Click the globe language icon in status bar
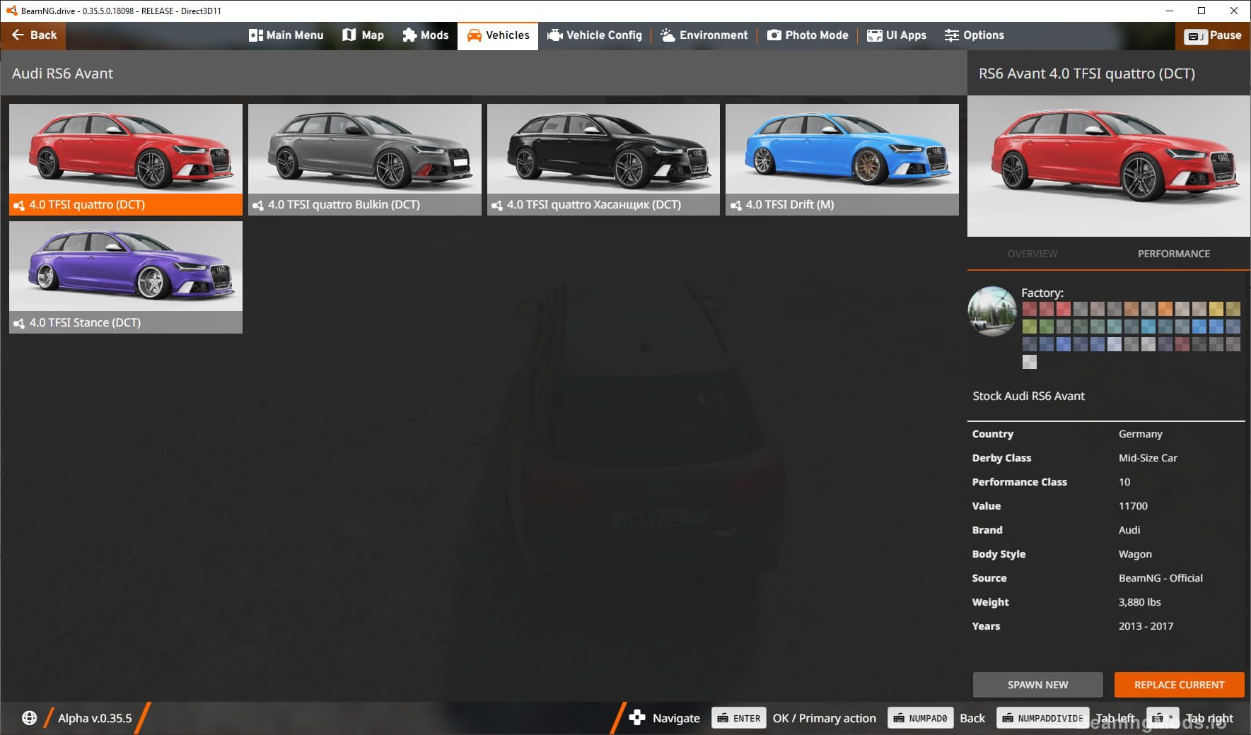 click(29, 718)
